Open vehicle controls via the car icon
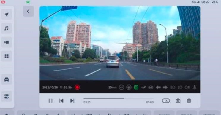The height and width of the screenshot is (115, 221). tap(7, 79)
